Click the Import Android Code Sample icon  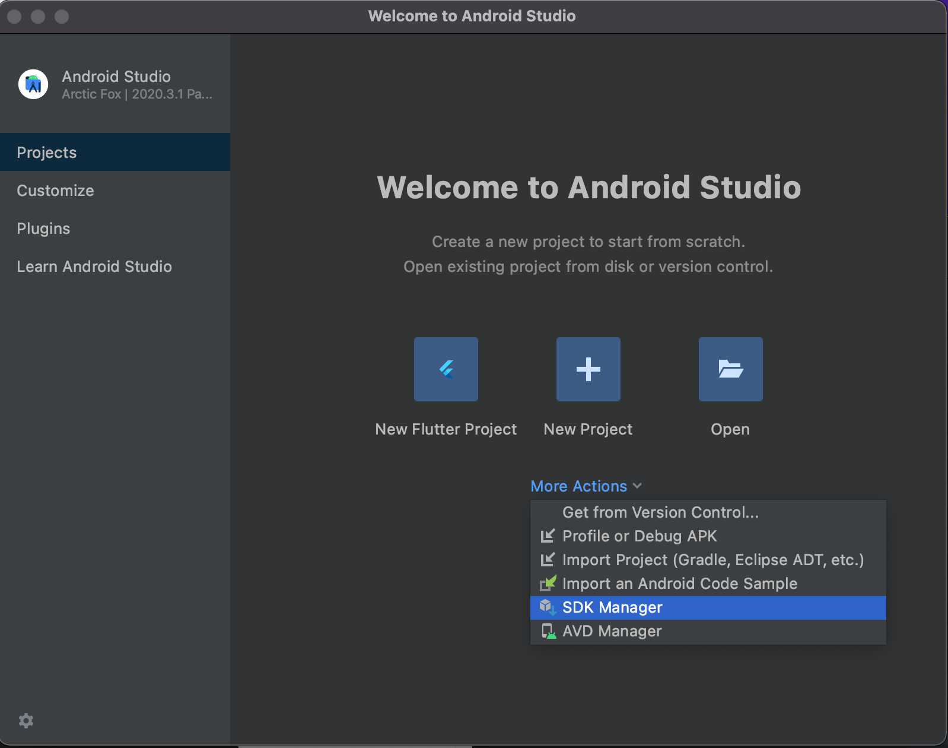[548, 583]
